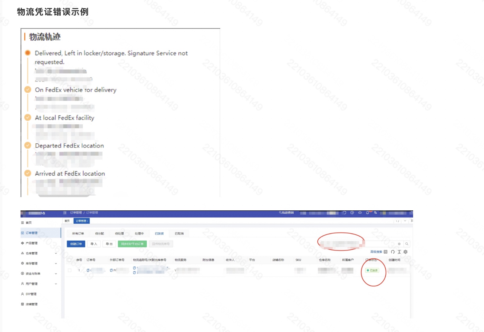Clear the search box with the small clear icon
The image size is (484, 332).
399,244
